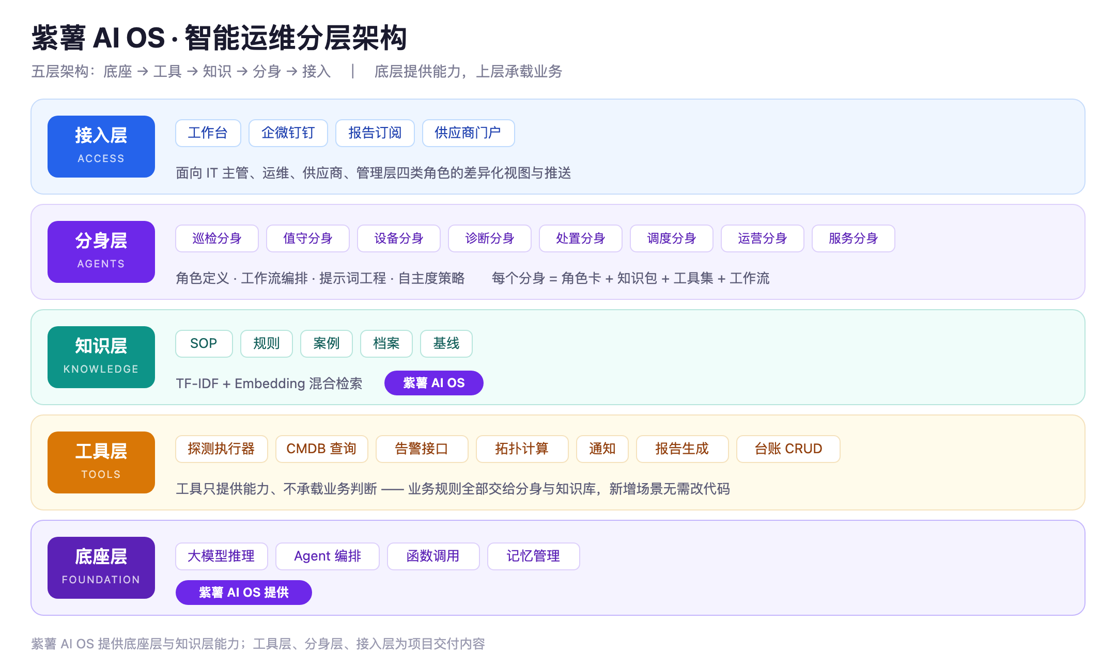Click the text 角色定义 · 工作流编排 · 提示词工程
Image resolution: width=1116 pixels, height=671 pixels.
pos(320,278)
